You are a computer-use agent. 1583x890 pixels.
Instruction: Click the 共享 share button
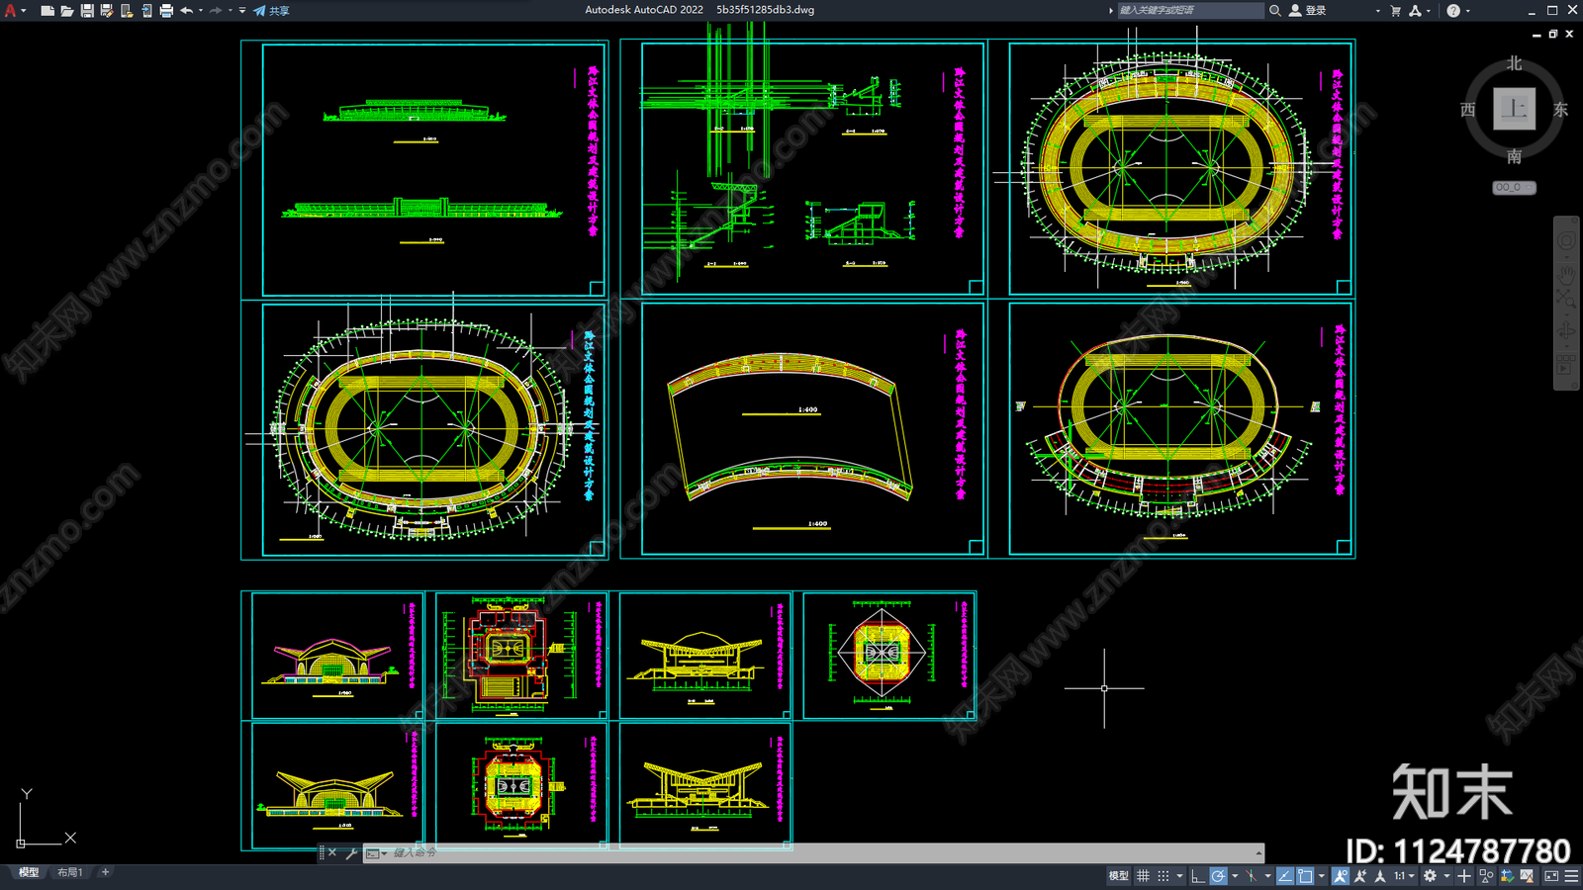pos(271,11)
